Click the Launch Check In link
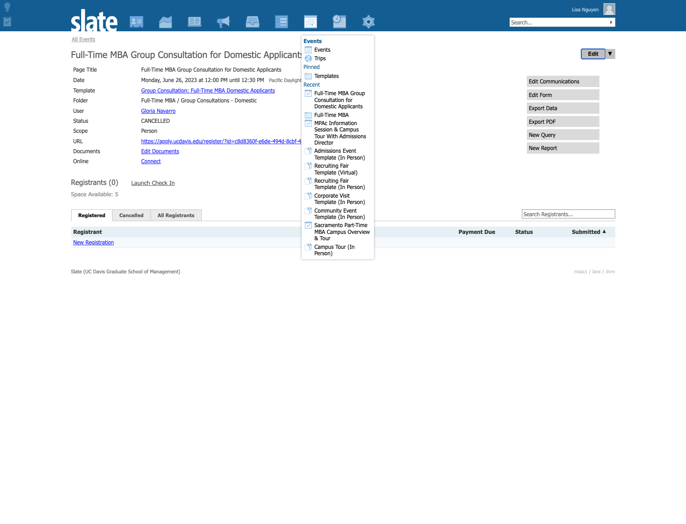Screen dimensions: 686x524 point(153,183)
